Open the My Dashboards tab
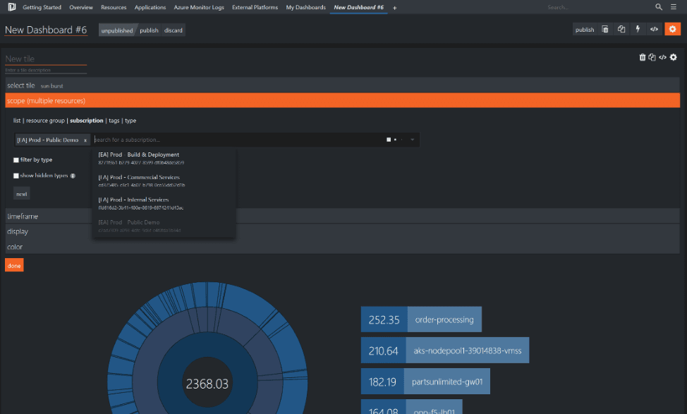Viewport: 687px width, 414px height. (x=306, y=8)
